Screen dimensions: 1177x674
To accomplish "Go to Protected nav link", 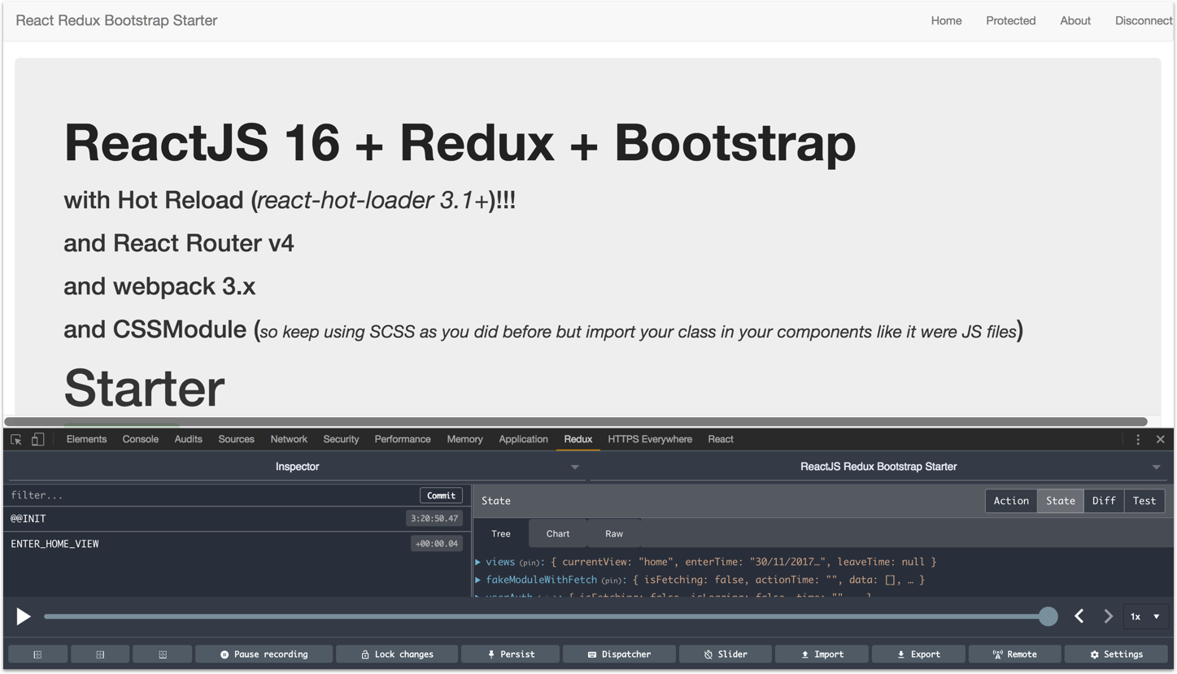I will point(1010,20).
